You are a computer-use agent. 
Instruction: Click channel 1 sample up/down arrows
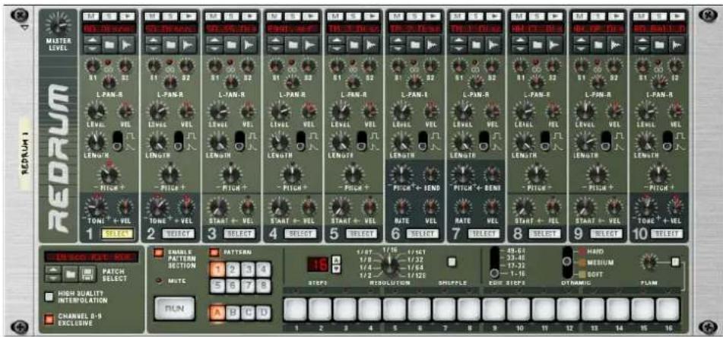(x=91, y=45)
